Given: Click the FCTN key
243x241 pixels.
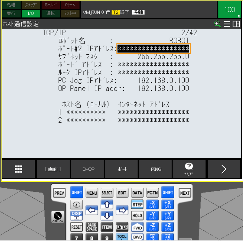Looking at the screenshot, I should (x=153, y=193).
